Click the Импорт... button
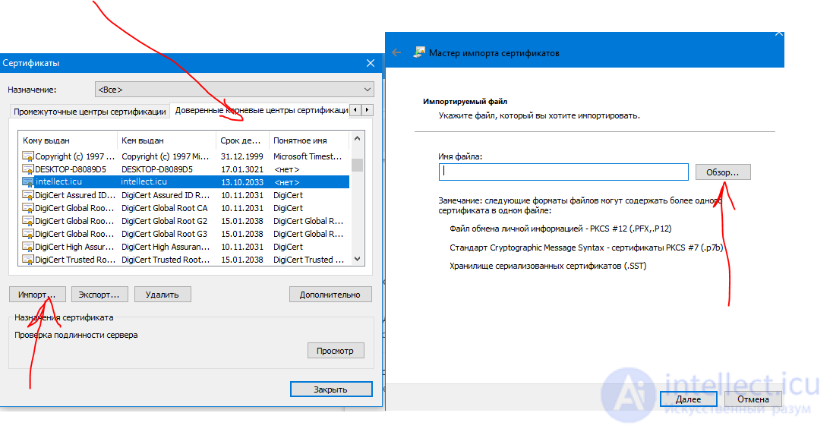833x432 pixels. (x=37, y=295)
